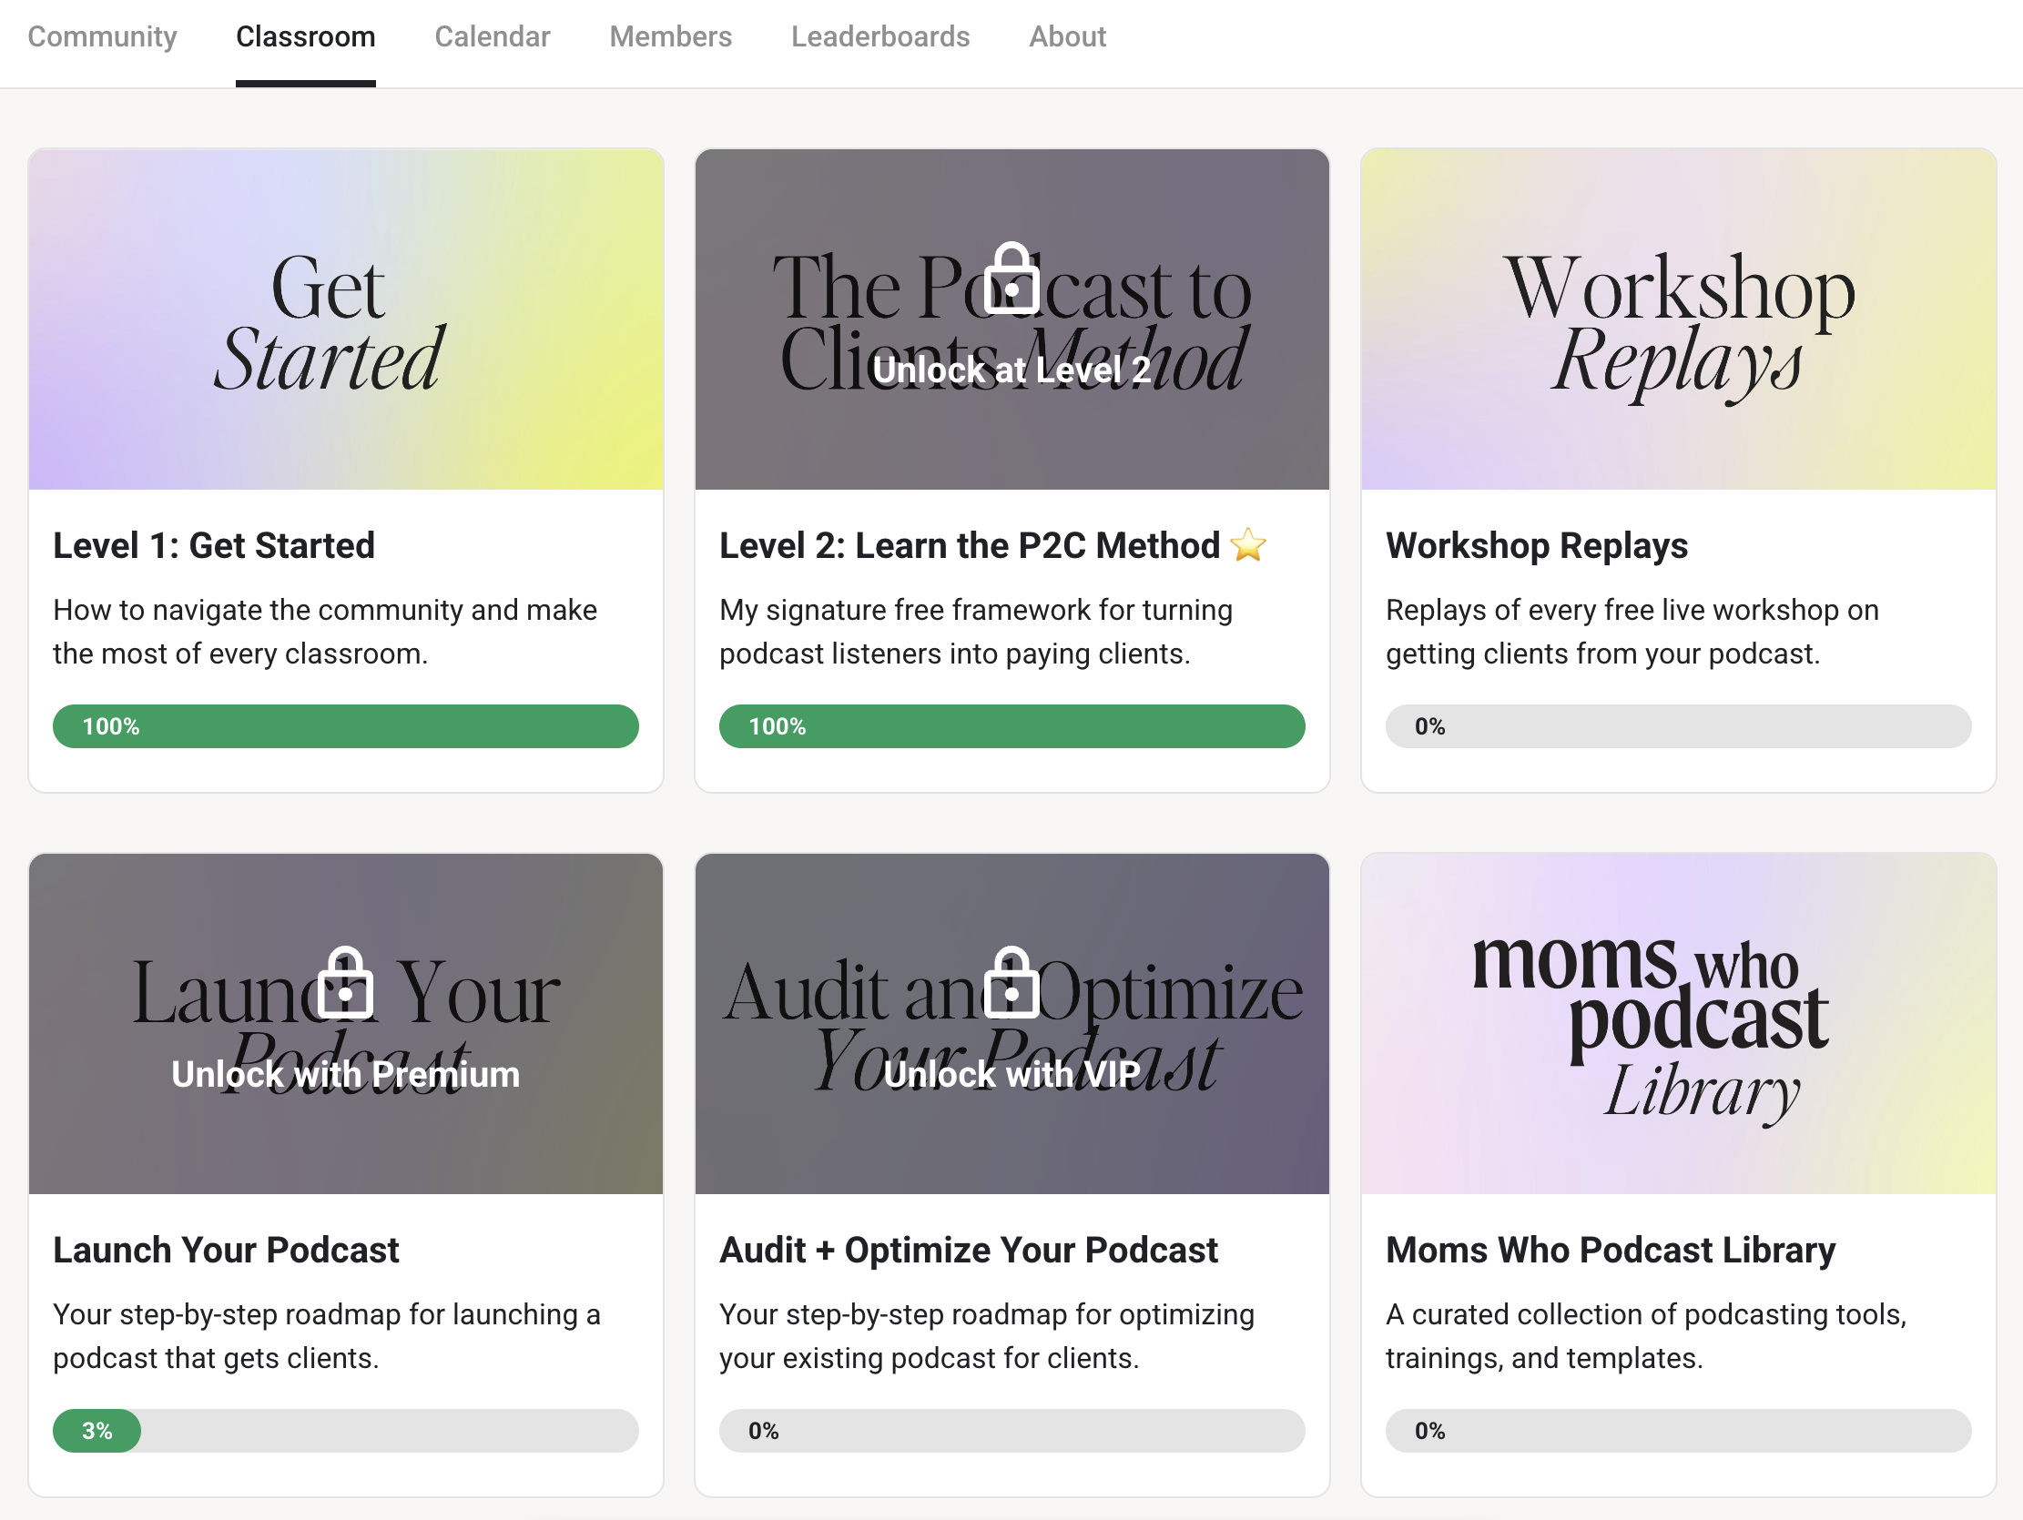
Task: Click 'roadmap for launching a podcast' description
Action: click(327, 1336)
